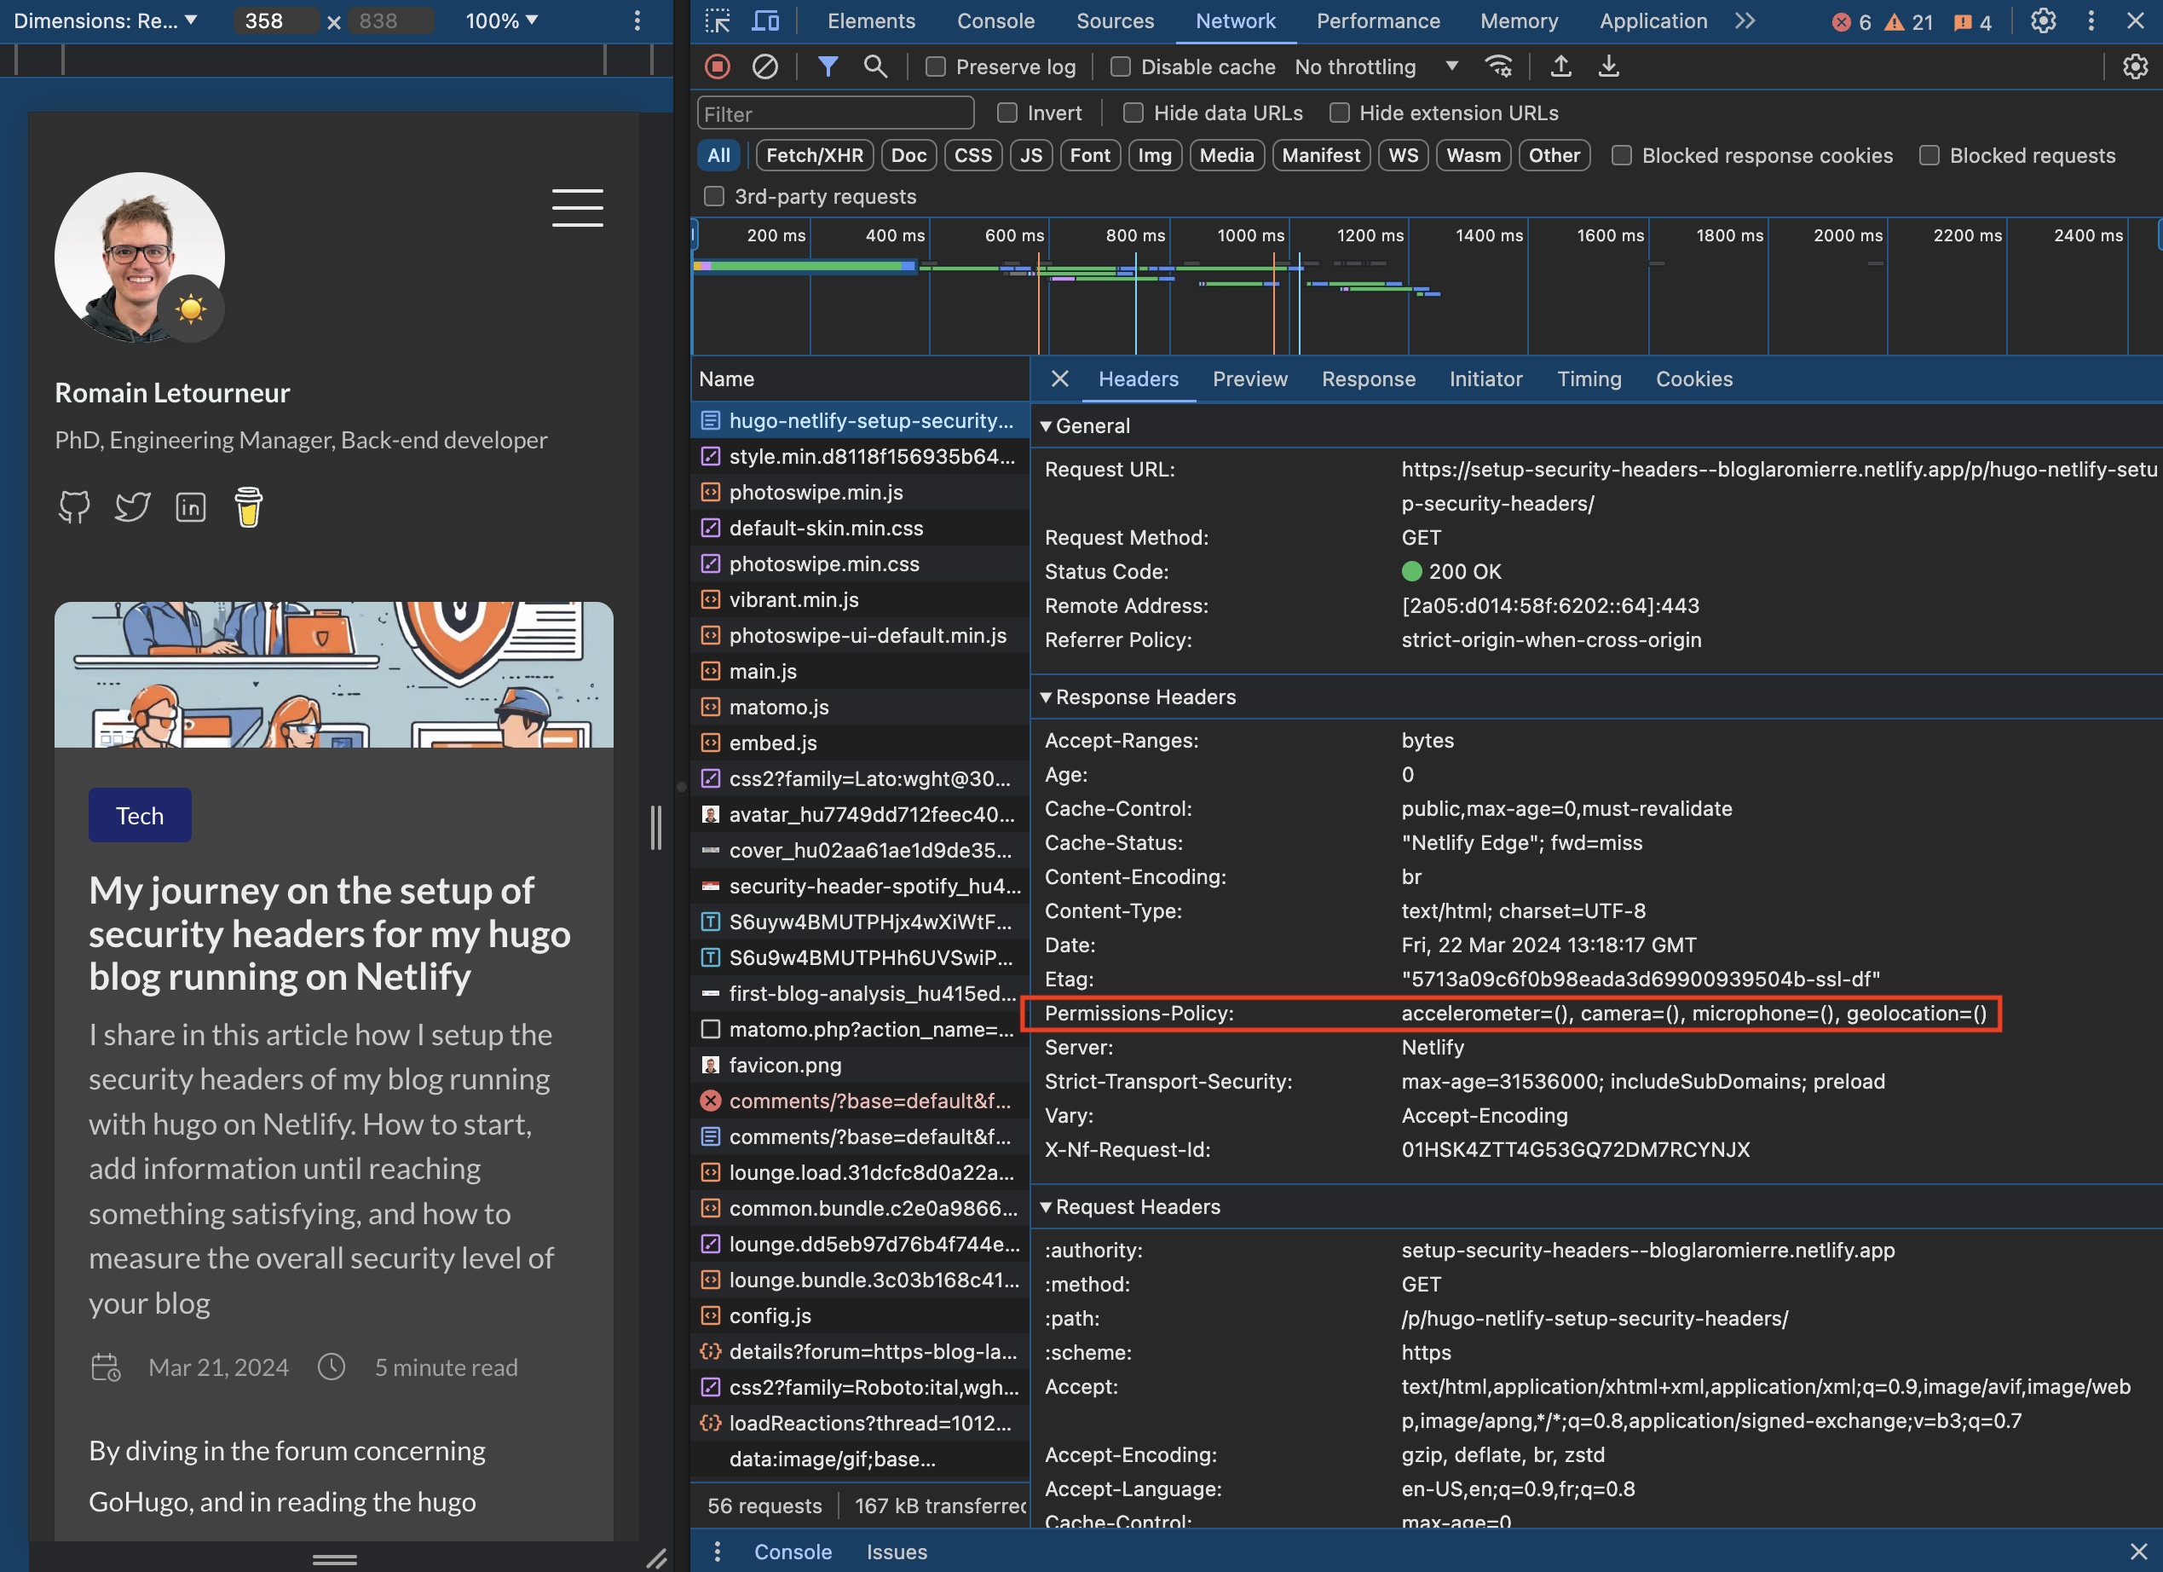Open the Preview tab of request

(x=1249, y=379)
